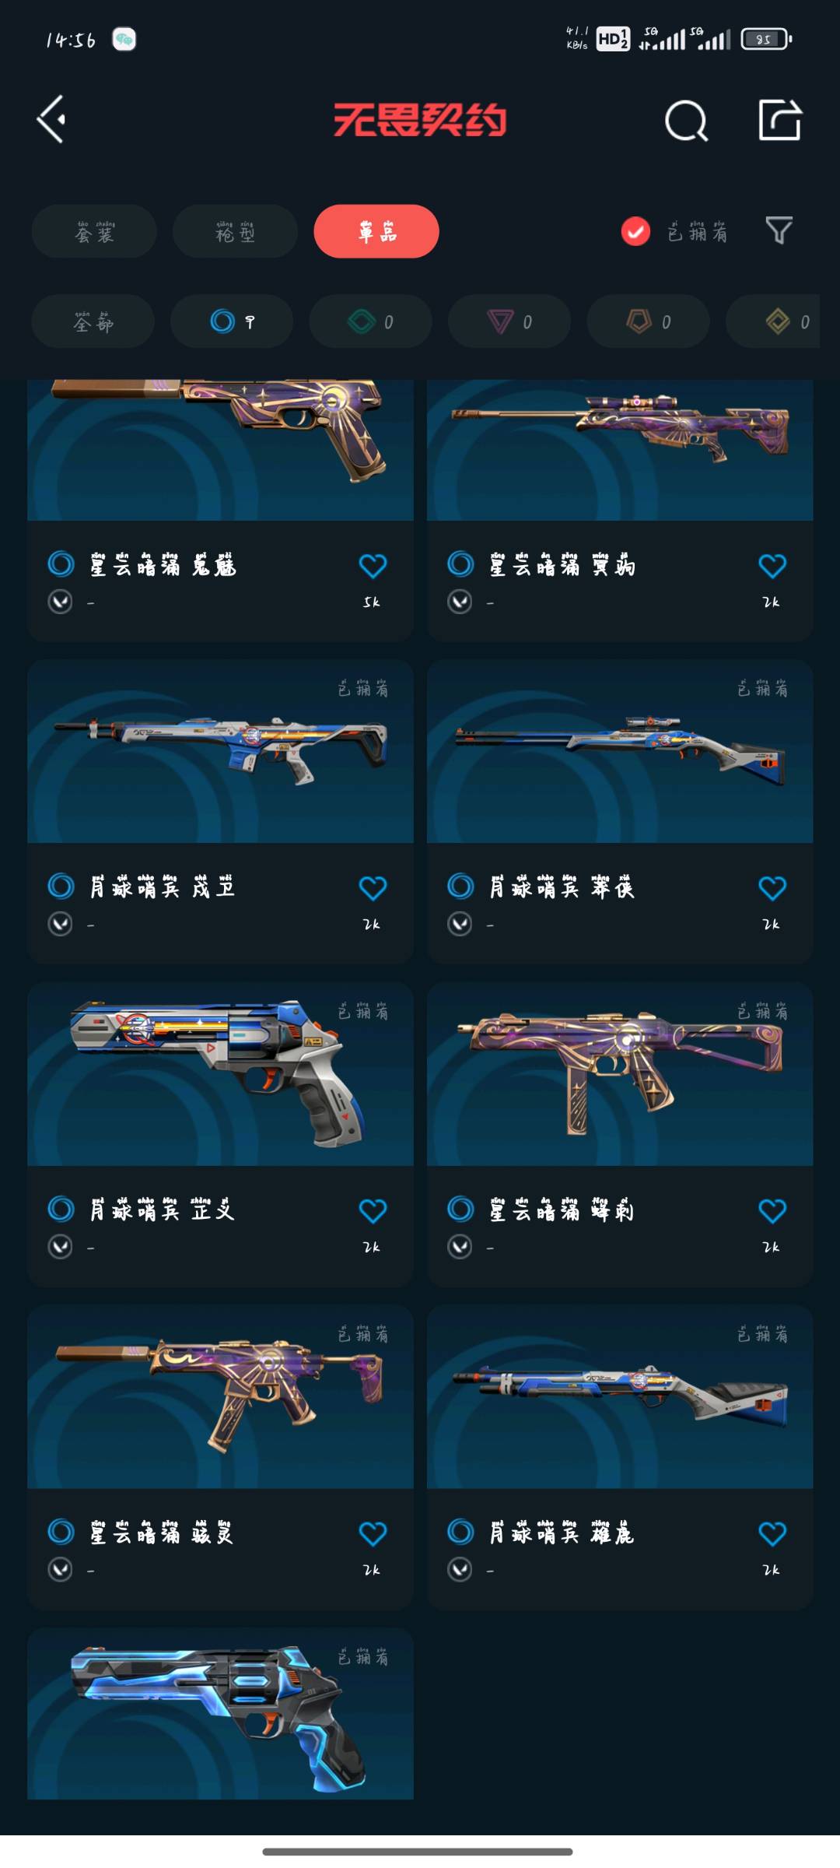The image size is (840, 1868).
Task: Tap the share icon at top right
Action: (780, 120)
